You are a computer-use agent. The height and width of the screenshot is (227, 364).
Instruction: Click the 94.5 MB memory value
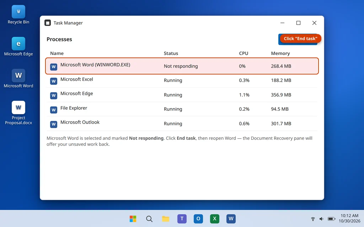coord(280,109)
